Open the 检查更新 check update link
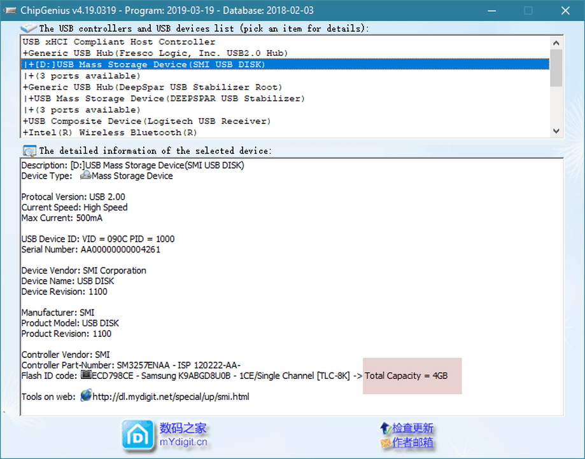The width and height of the screenshot is (585, 459). click(x=412, y=428)
